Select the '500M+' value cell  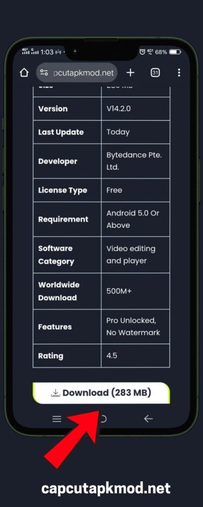pos(136,291)
